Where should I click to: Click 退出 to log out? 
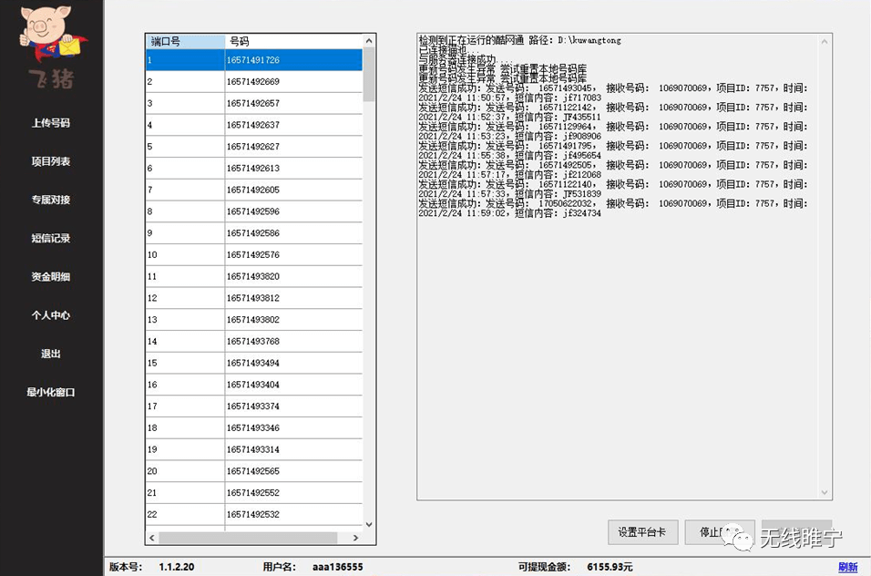coord(51,354)
